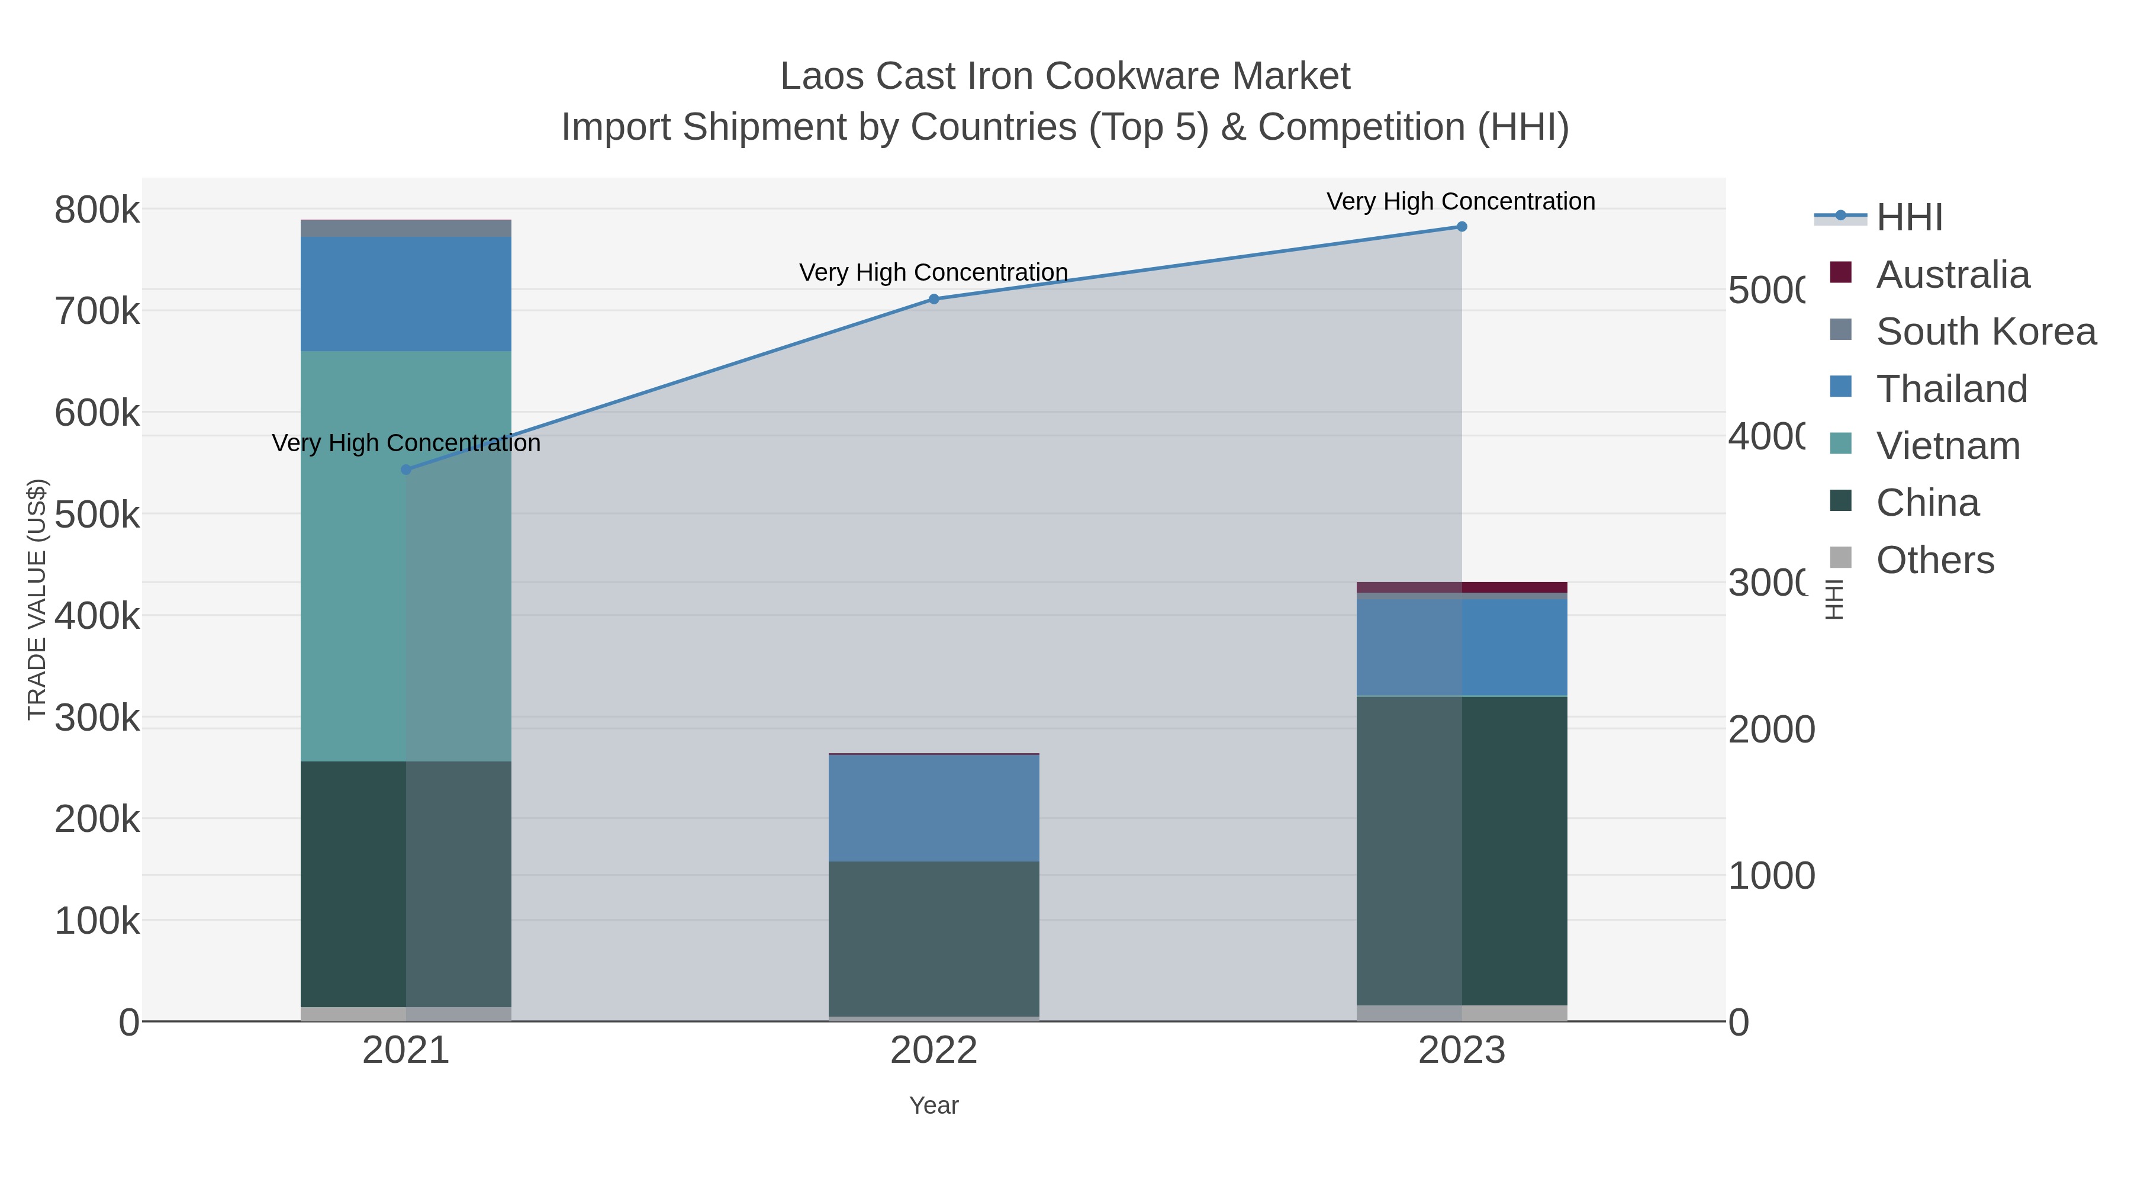The width and height of the screenshot is (2131, 1199).
Task: Click the 3000 HHI-axis tick label
Action: coord(1767,583)
